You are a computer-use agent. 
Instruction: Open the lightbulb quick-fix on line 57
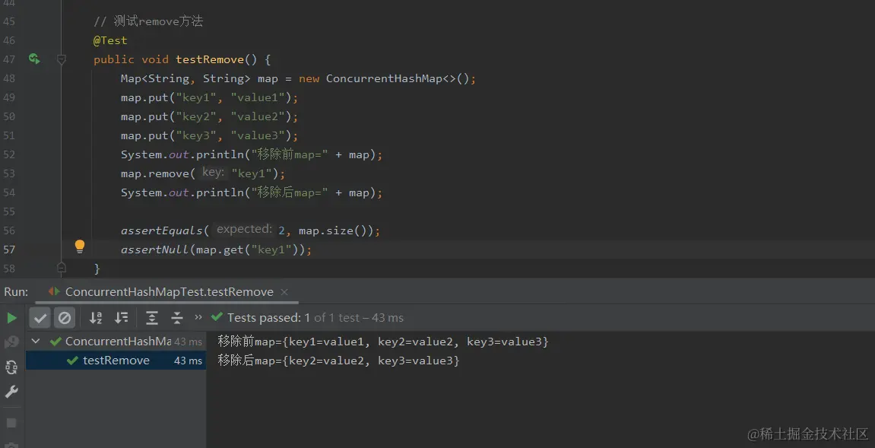click(x=80, y=246)
